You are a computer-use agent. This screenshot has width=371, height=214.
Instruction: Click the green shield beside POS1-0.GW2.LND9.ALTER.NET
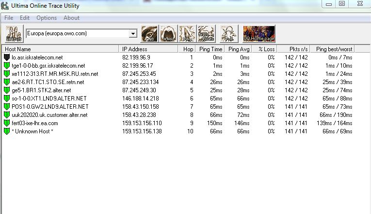click(7, 107)
